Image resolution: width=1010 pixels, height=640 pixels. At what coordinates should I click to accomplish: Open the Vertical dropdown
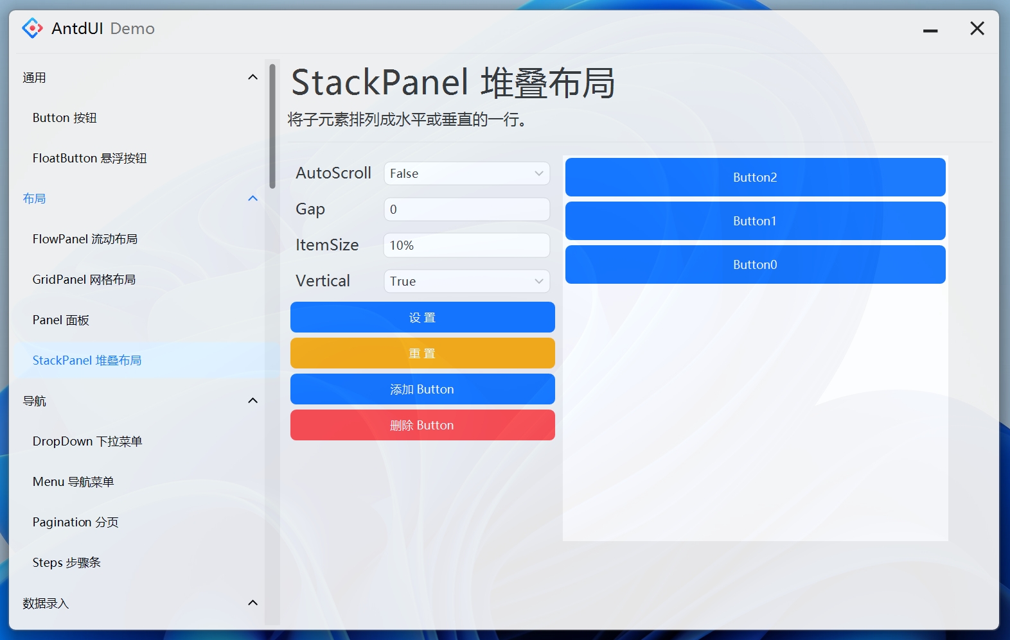(466, 281)
